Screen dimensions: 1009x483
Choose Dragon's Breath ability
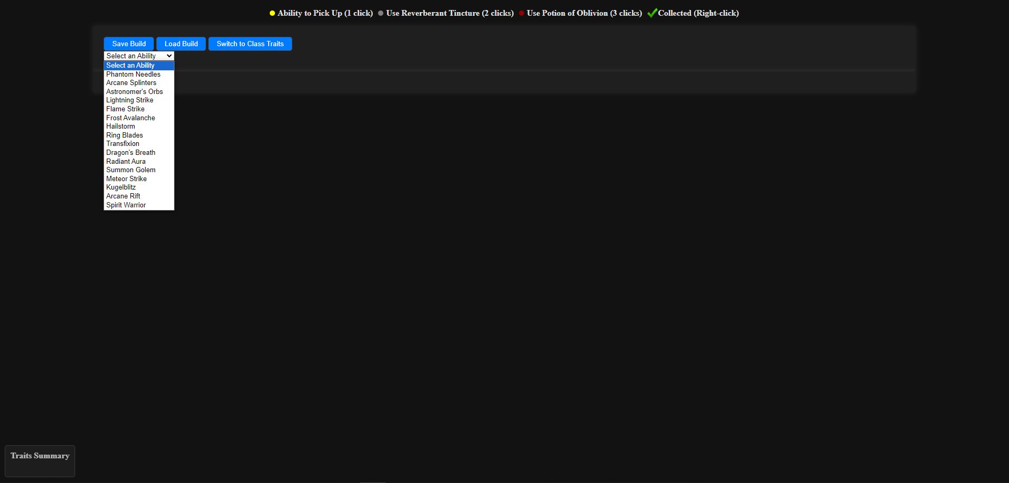(139, 153)
